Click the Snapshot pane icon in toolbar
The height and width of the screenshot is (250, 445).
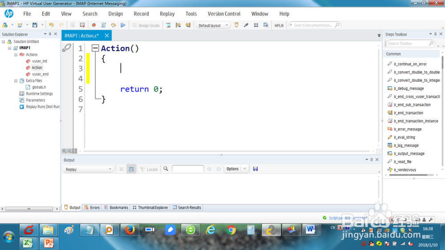point(266,25)
